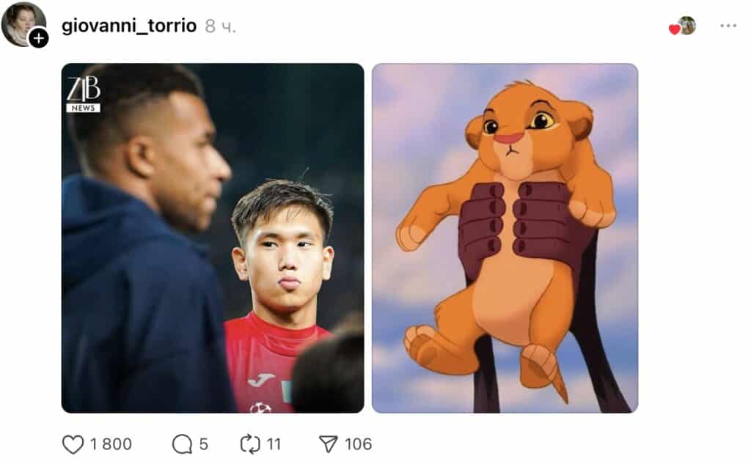Open the three-dot more options menu
This screenshot has width=751, height=464.
pyautogui.click(x=728, y=26)
